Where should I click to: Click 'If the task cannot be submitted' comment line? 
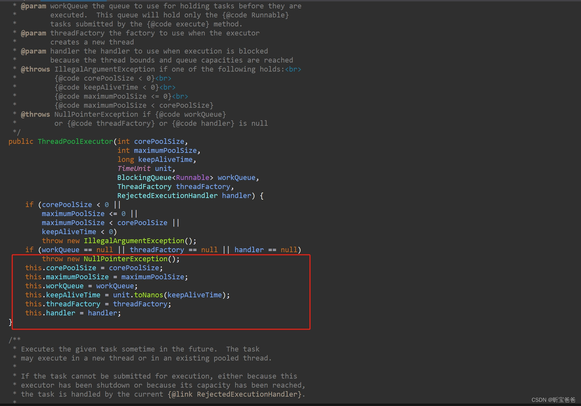[159, 376]
